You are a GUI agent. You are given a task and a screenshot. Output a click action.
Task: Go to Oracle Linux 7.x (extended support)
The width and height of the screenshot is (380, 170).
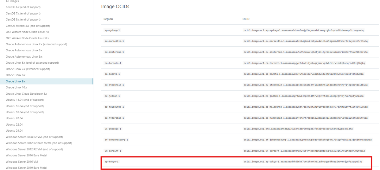pos(28,69)
